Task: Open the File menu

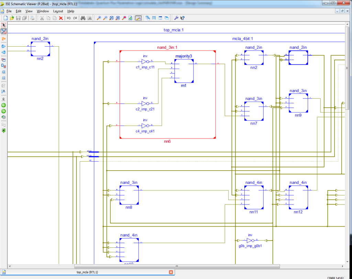Action: click(9, 11)
